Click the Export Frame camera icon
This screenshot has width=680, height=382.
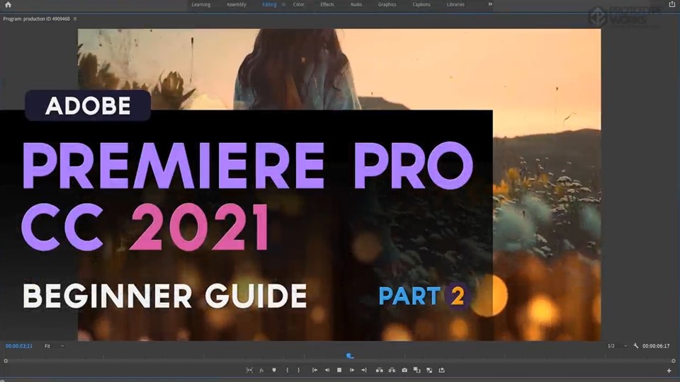tap(404, 370)
